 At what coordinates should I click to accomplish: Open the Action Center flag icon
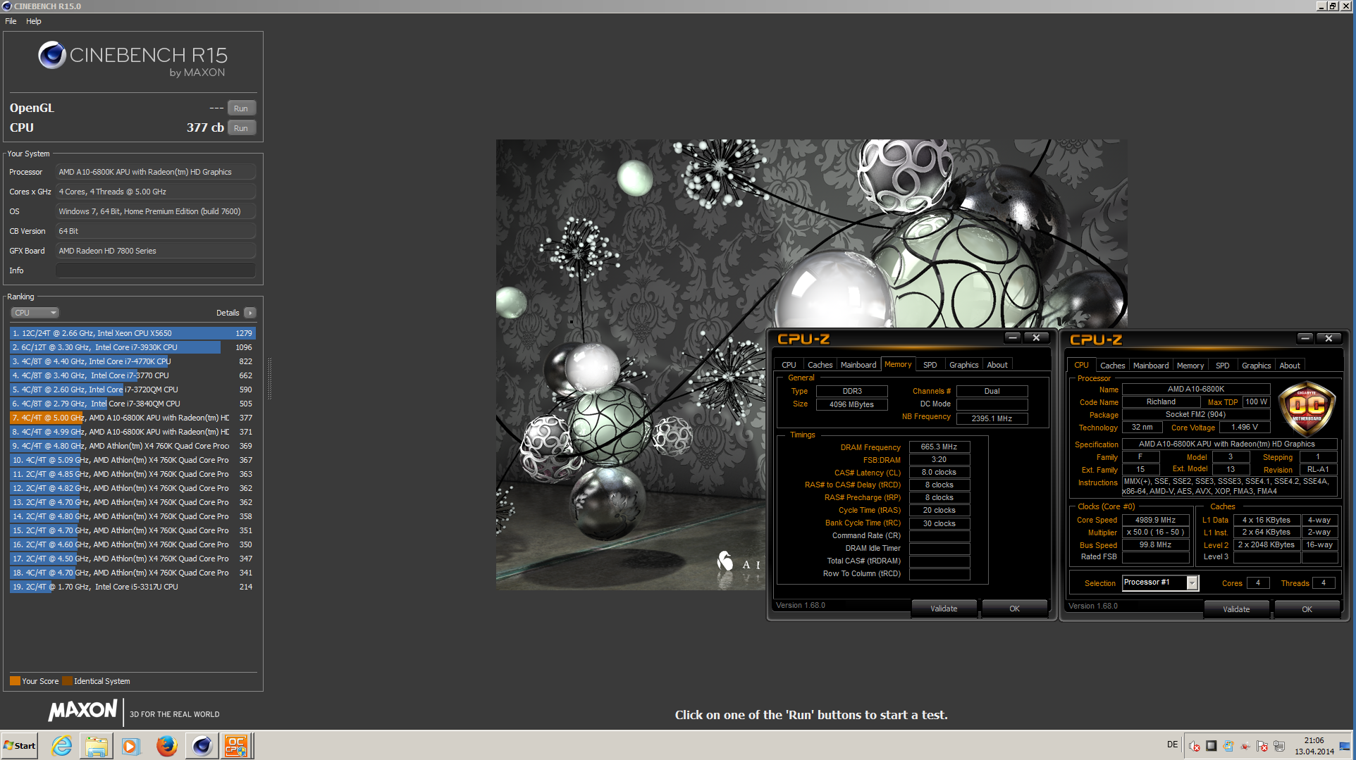1262,746
